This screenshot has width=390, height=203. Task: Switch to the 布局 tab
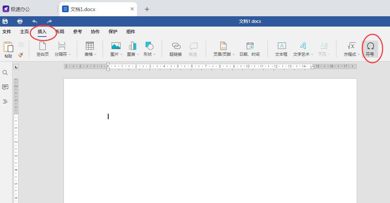pyautogui.click(x=60, y=31)
